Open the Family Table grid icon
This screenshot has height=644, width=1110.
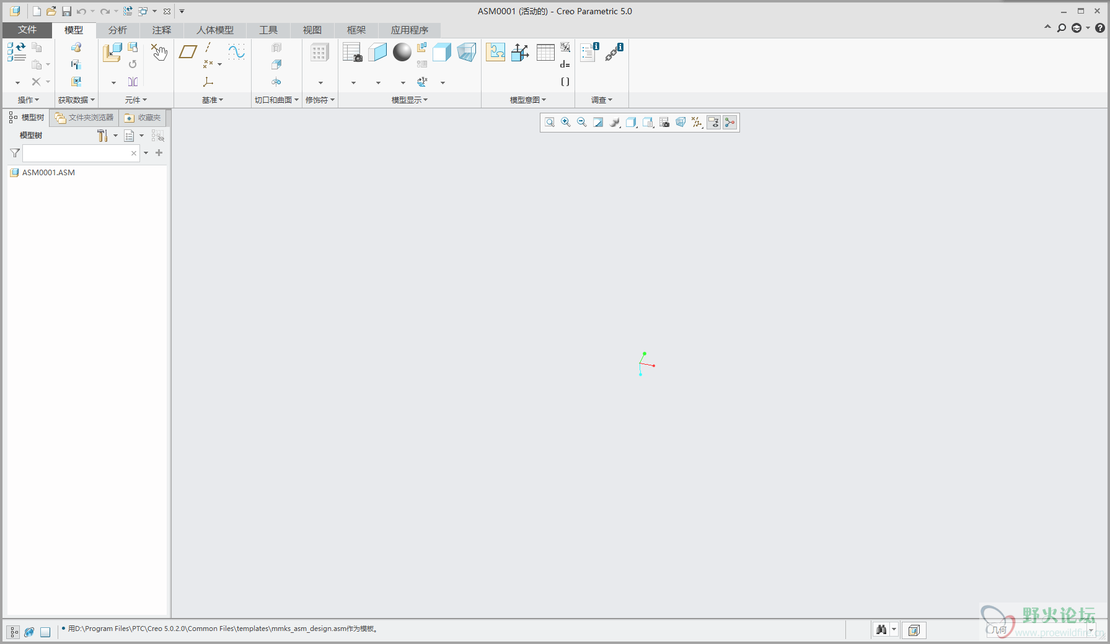pyautogui.click(x=545, y=53)
